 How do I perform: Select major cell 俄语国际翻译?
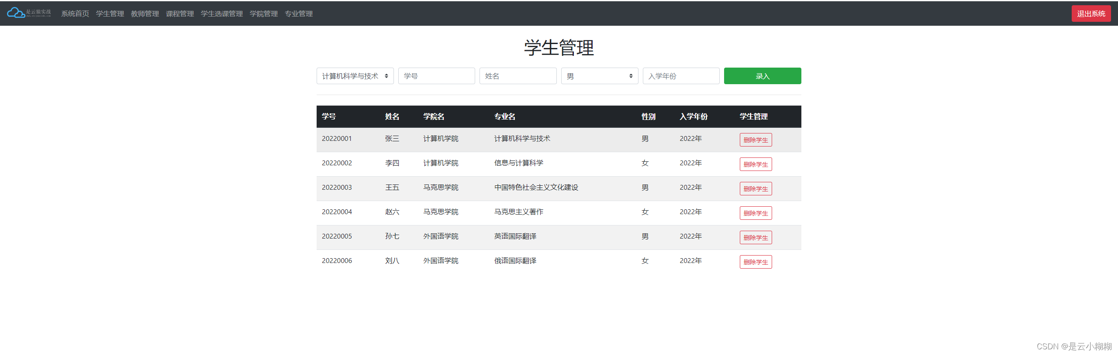(x=515, y=261)
